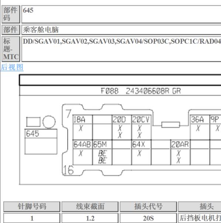The height and width of the screenshot is (223, 221).
Task: Click connector code 20S cell
Action: pos(148,218)
